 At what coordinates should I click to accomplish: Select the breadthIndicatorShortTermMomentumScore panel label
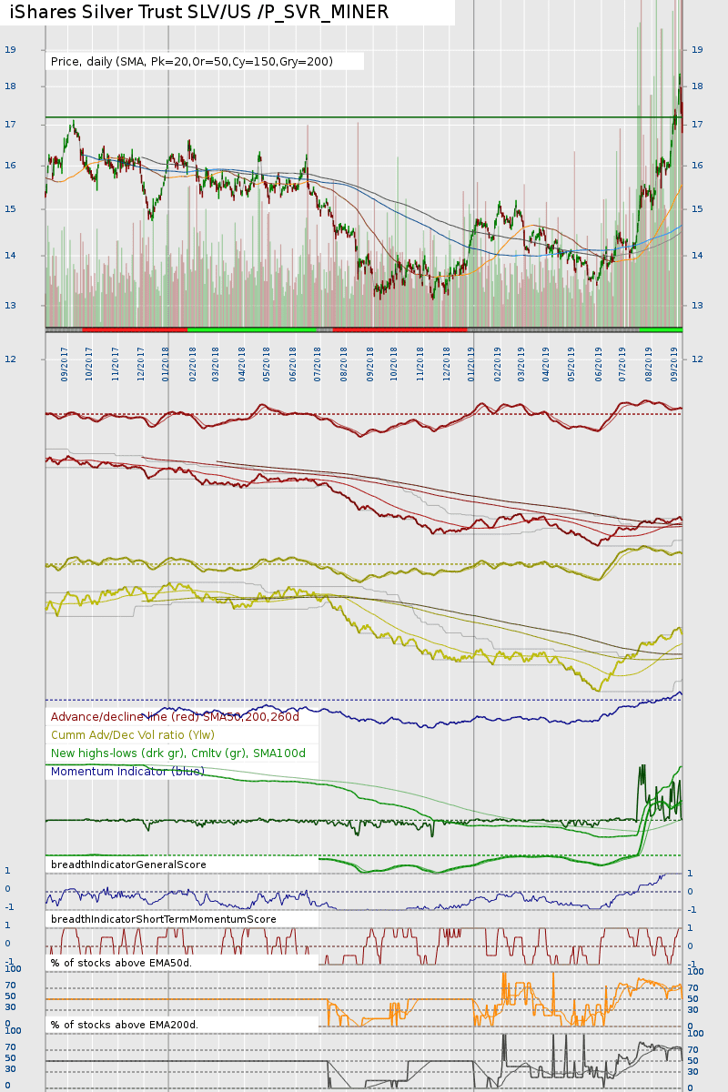click(164, 919)
